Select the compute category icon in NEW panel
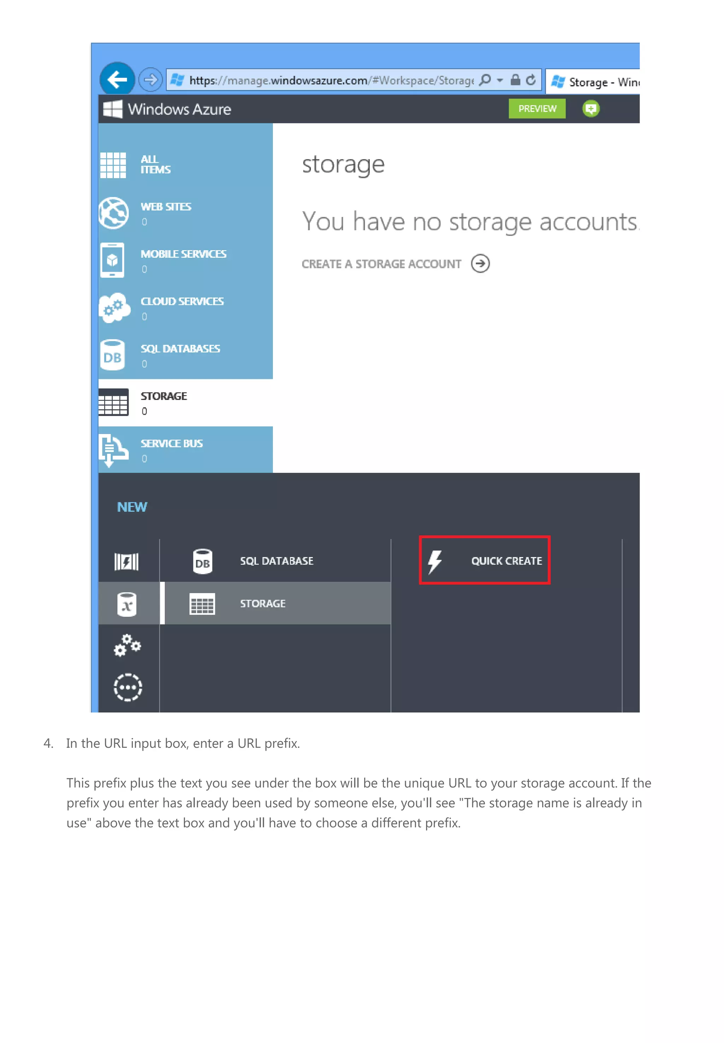This screenshot has width=724, height=1043. click(127, 562)
